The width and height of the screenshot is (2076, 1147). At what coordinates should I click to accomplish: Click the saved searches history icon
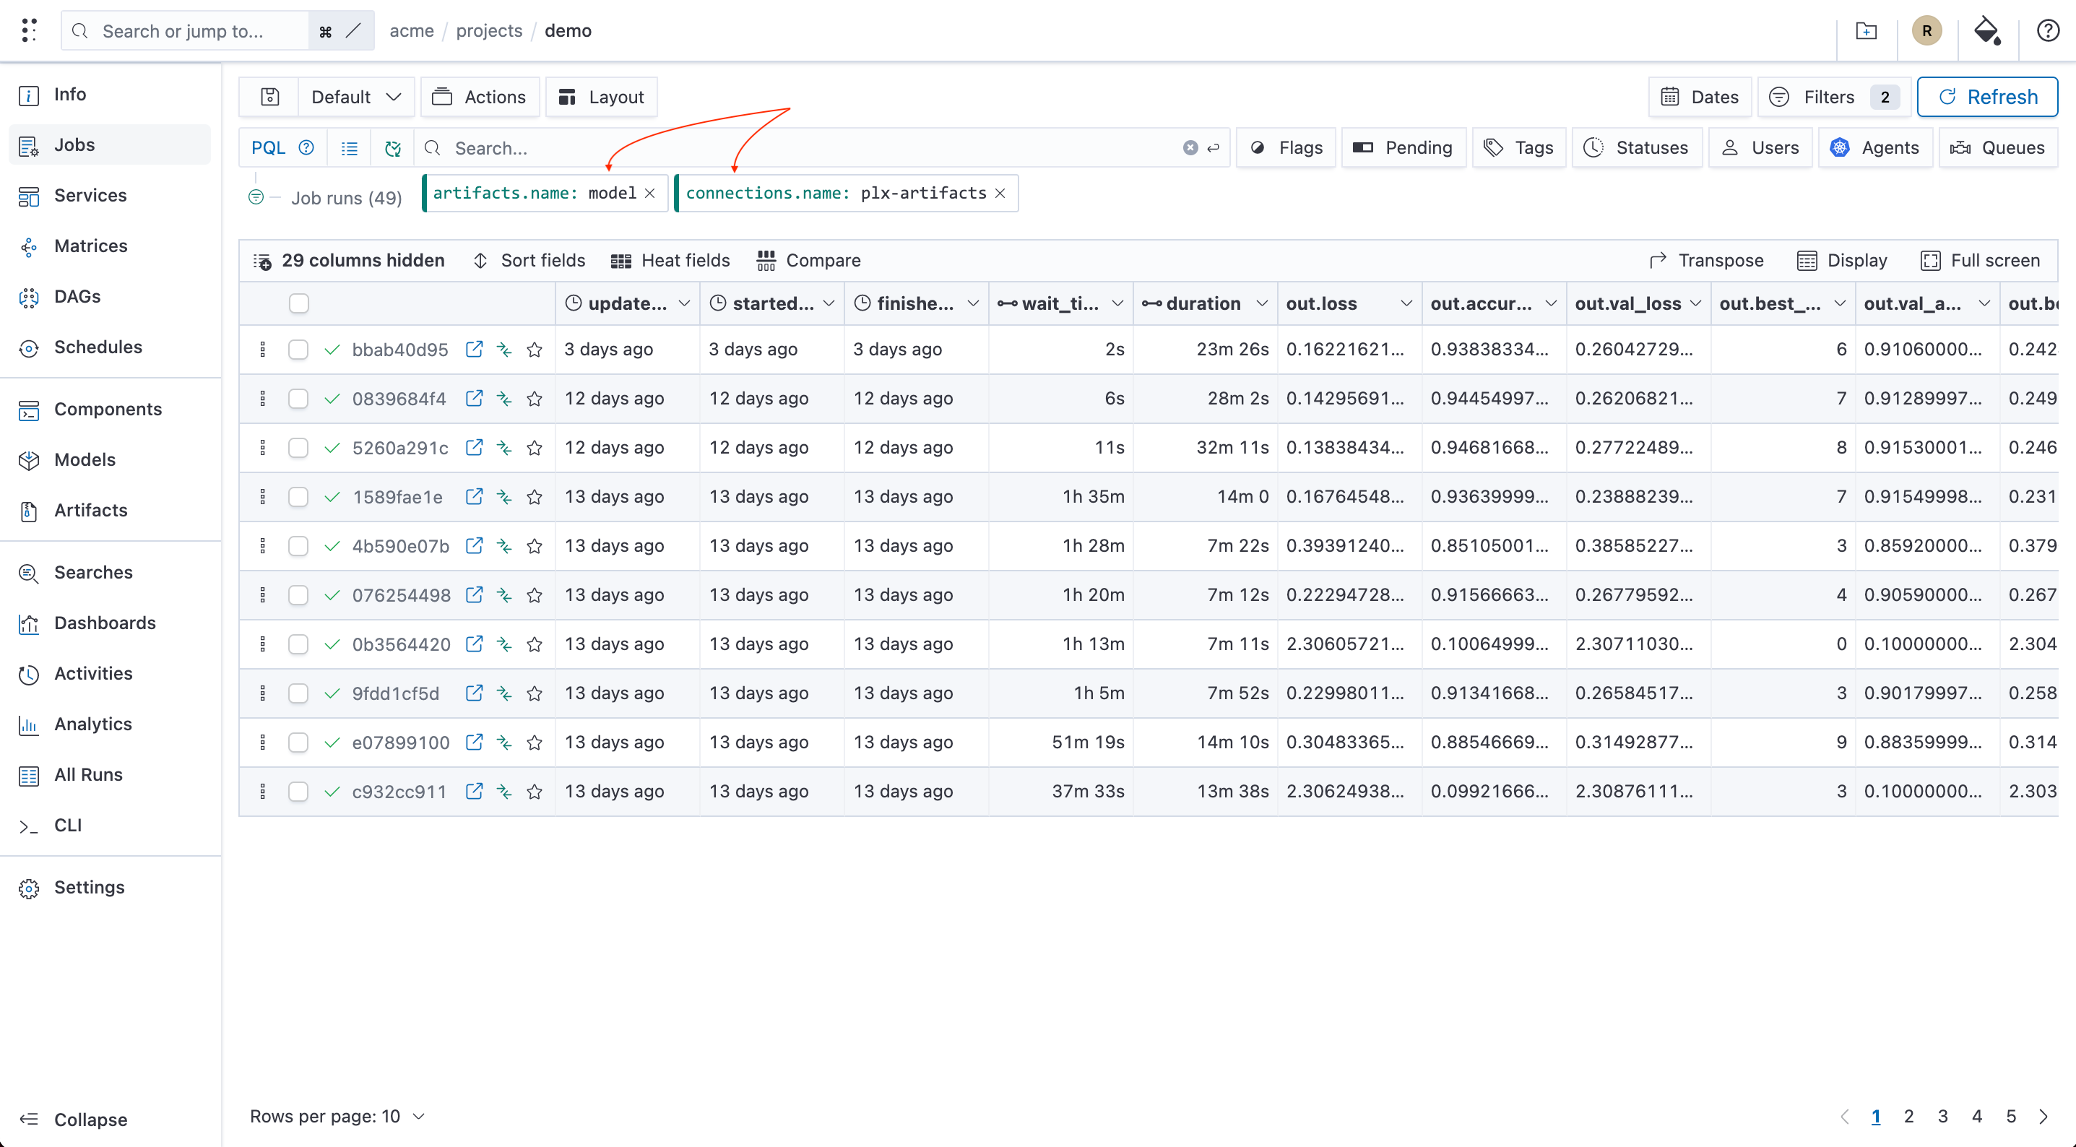tap(392, 148)
